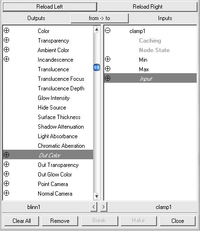Expand the Normal Camera attribute
Screen dimensions: 200x231
6,193
